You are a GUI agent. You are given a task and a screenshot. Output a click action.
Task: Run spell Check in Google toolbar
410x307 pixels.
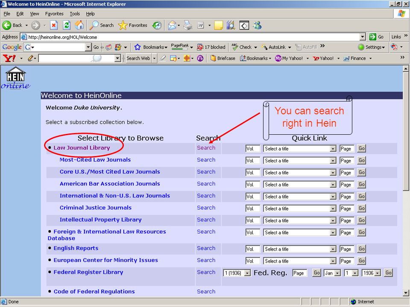(242, 47)
